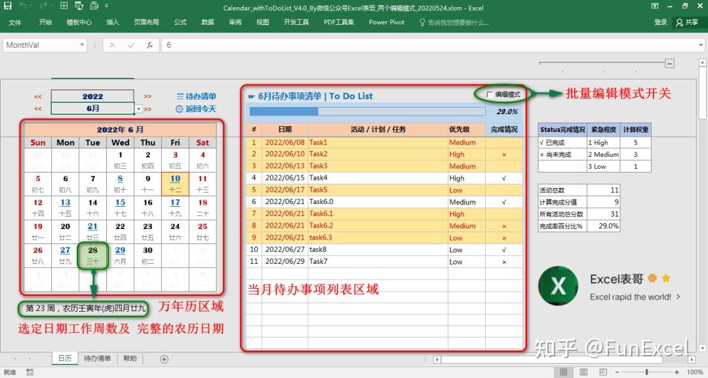The width and height of the screenshot is (708, 378).
Task: Click the 完成率百分比% value 29.0%
Action: coord(603,226)
